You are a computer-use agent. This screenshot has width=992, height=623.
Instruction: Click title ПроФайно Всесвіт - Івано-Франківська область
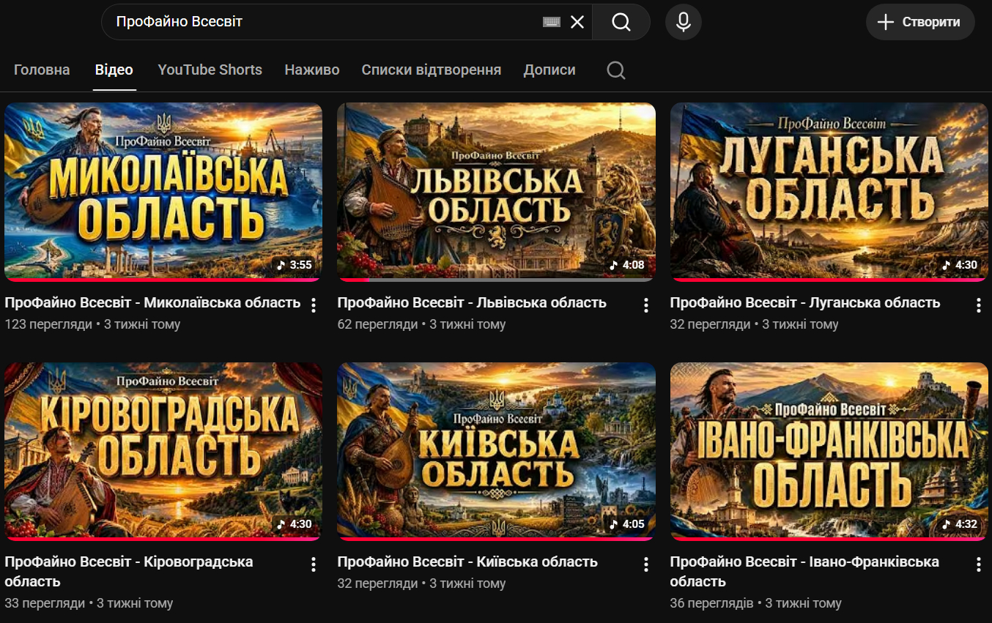pyautogui.click(x=804, y=572)
